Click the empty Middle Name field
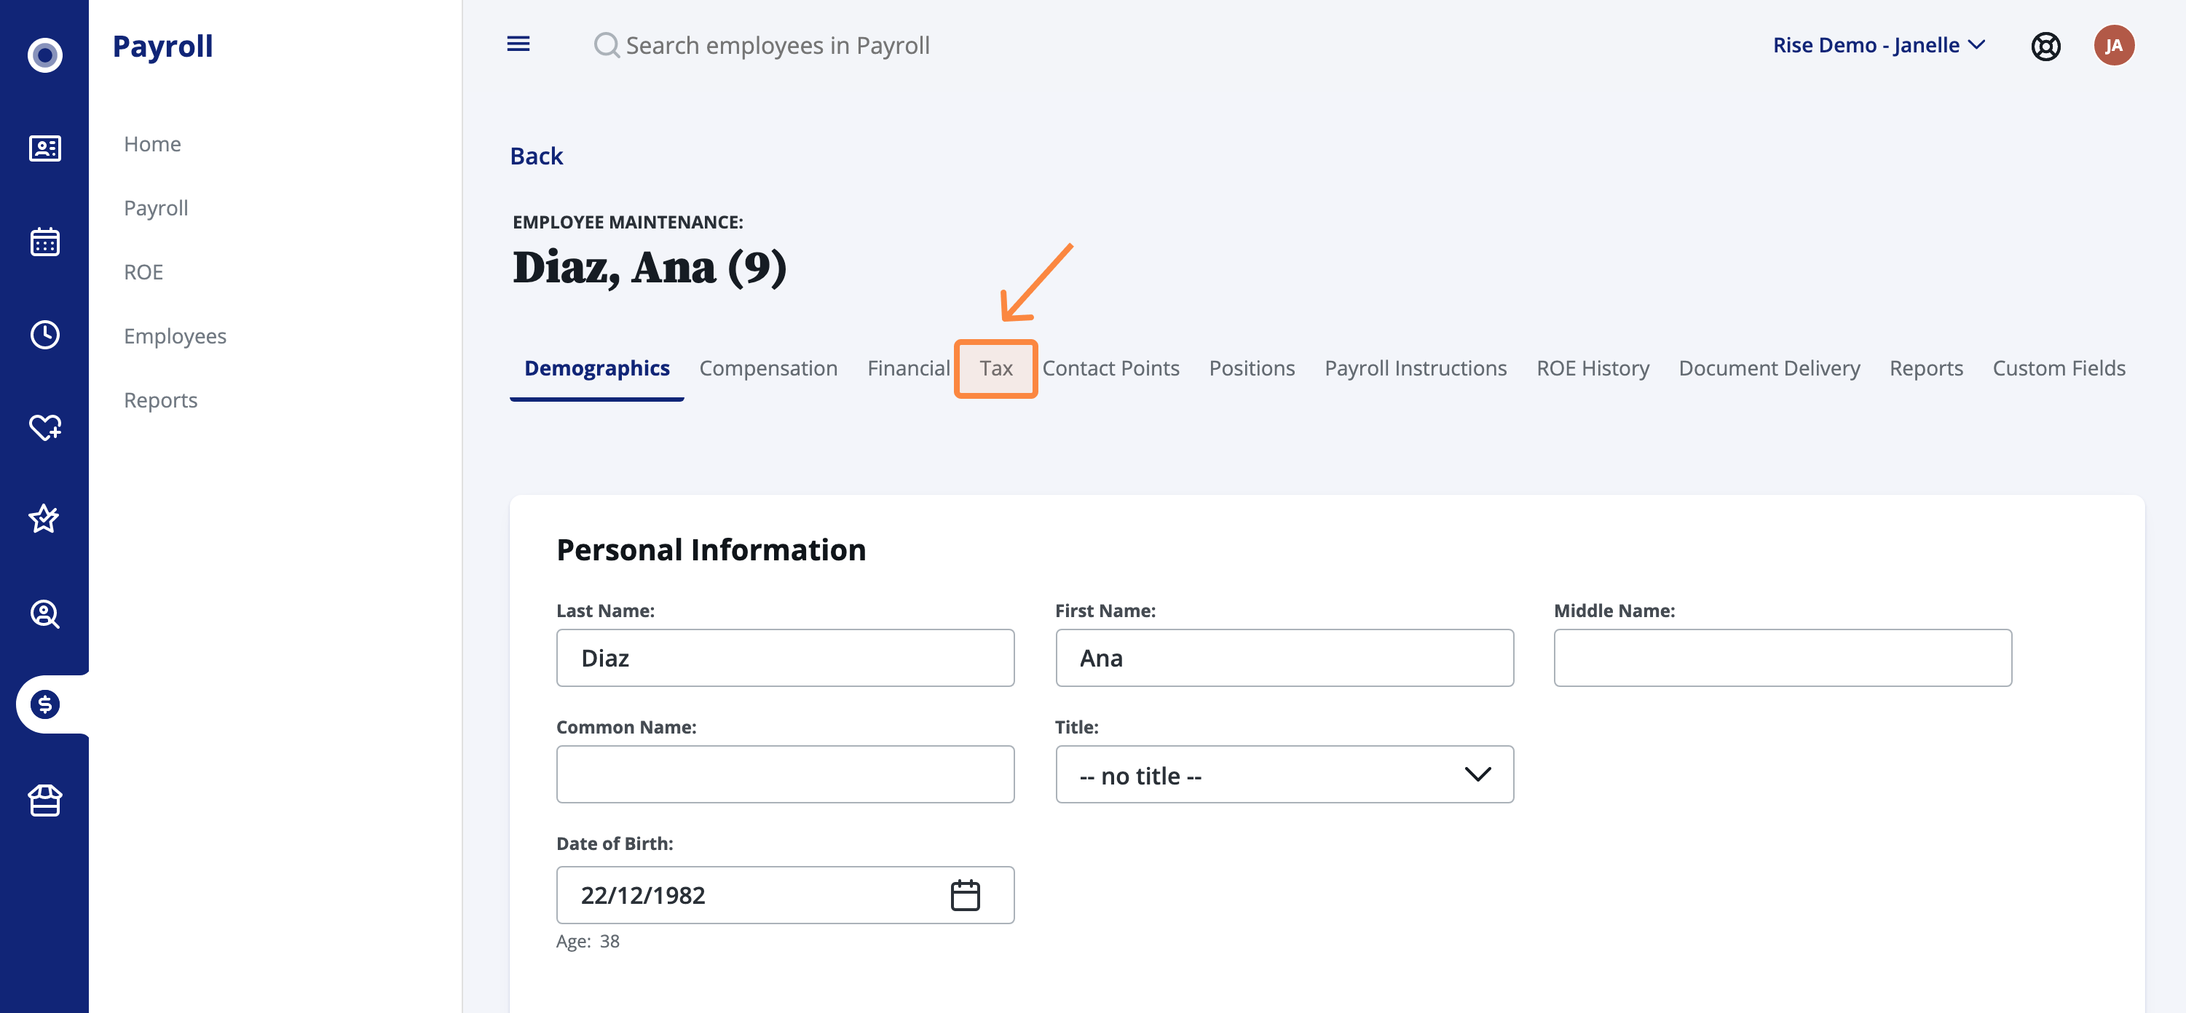 point(1782,659)
